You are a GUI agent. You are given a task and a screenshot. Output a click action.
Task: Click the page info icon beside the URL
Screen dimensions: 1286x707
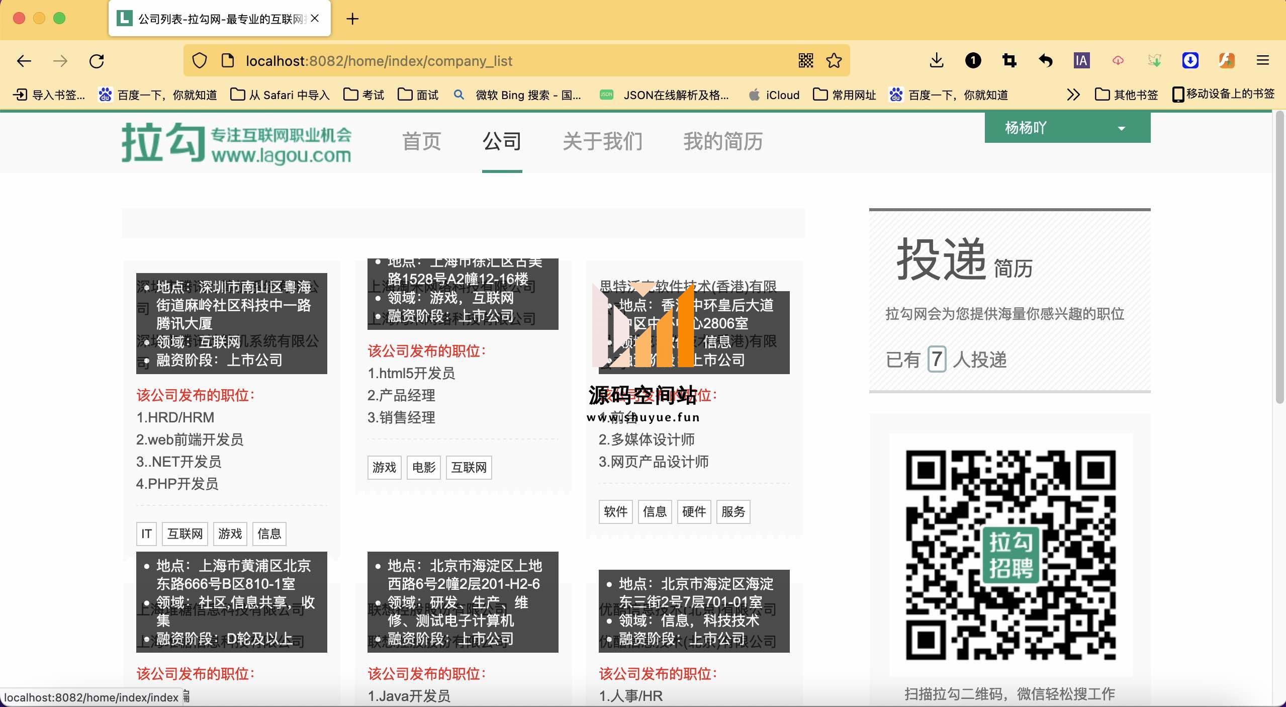[228, 61]
